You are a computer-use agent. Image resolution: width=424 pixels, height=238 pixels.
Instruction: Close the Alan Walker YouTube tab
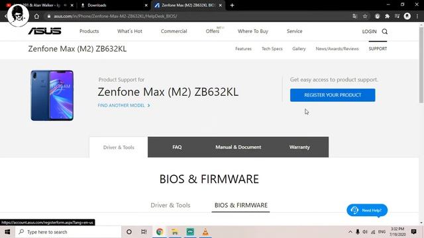(72, 5)
